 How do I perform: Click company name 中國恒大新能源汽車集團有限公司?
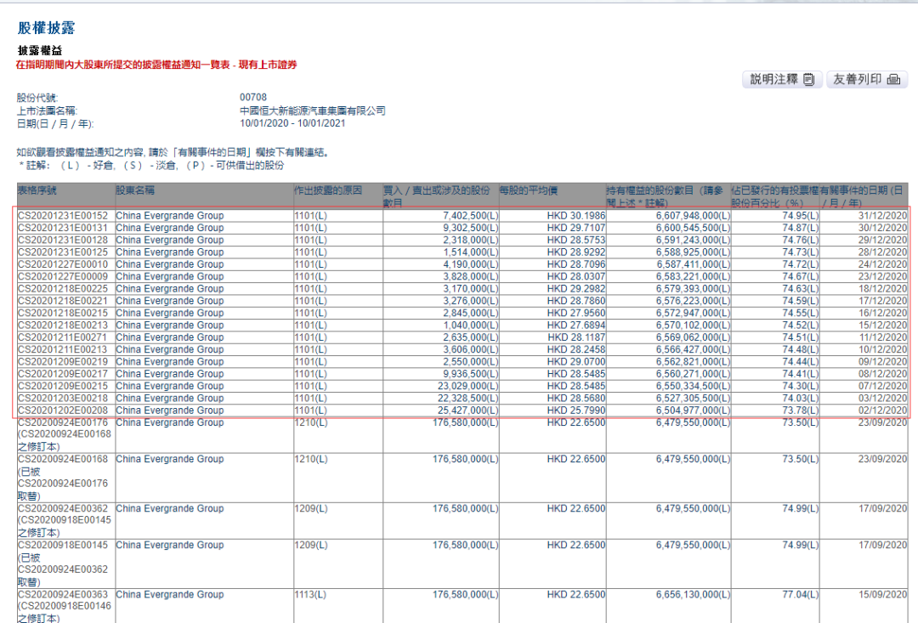(313, 110)
